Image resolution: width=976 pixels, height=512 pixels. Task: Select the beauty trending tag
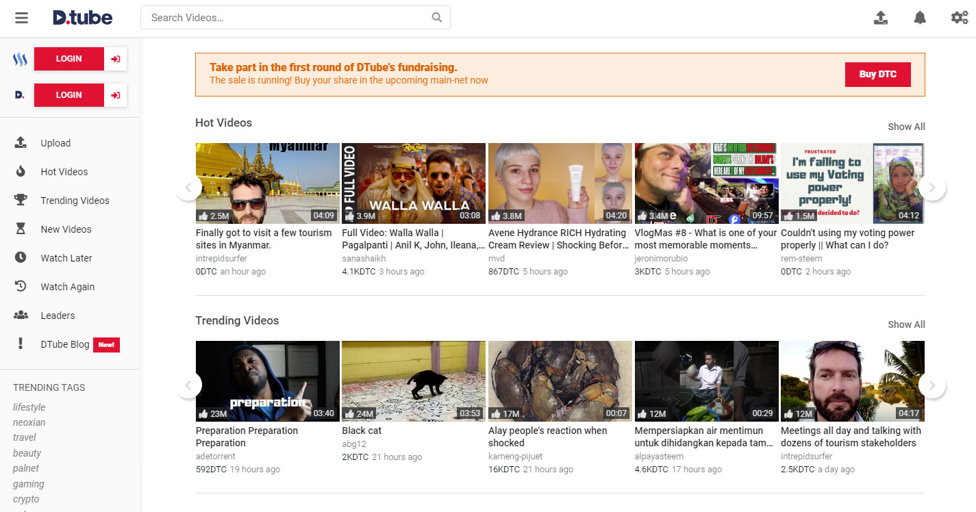(27, 453)
